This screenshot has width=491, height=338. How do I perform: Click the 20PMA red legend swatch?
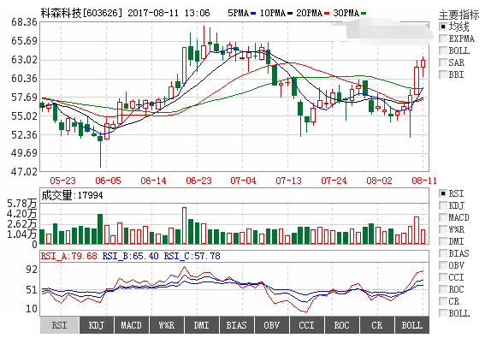(327, 13)
